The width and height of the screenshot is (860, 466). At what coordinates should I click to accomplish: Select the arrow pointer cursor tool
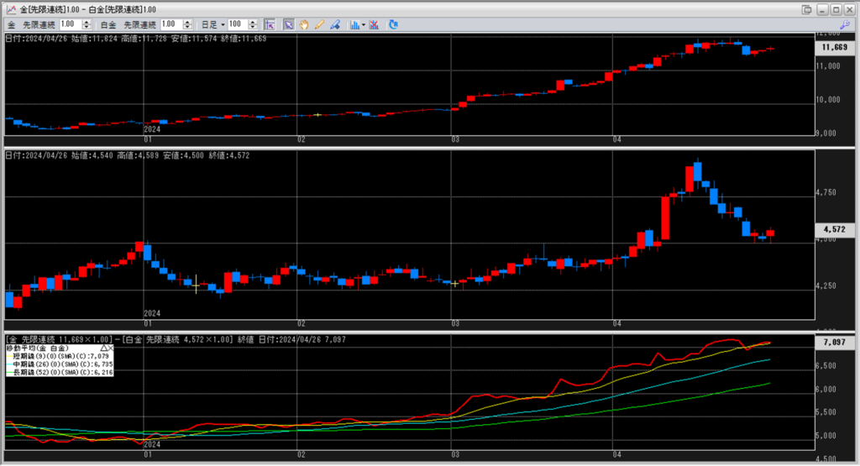coord(288,24)
